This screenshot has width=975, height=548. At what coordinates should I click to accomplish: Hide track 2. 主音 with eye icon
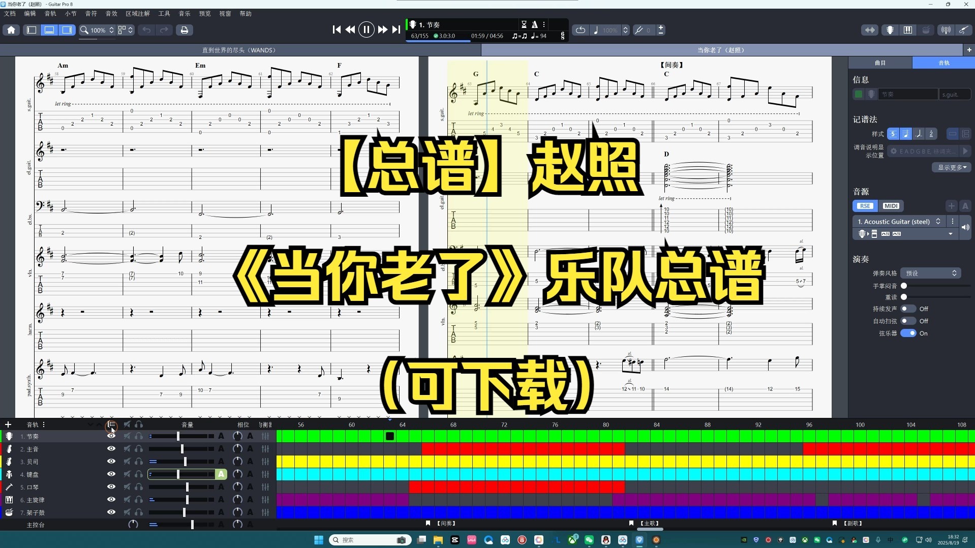point(111,448)
